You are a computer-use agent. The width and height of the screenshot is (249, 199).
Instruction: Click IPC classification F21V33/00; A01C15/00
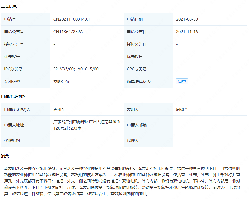tap(76, 69)
